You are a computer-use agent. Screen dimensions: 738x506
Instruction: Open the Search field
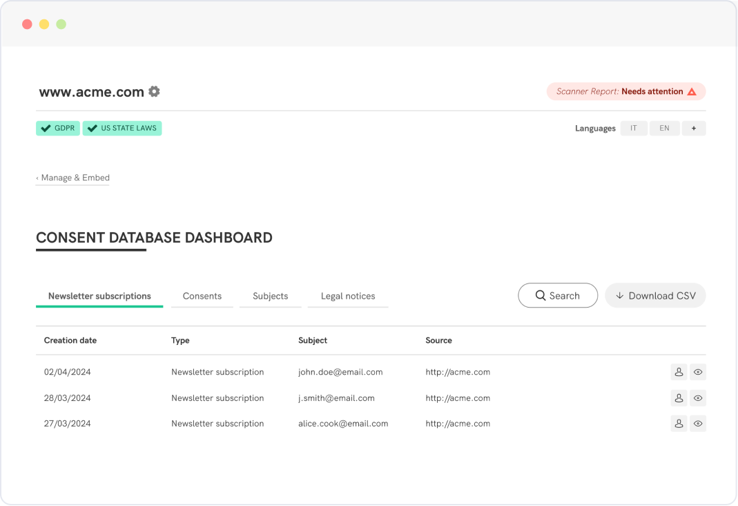[558, 296]
